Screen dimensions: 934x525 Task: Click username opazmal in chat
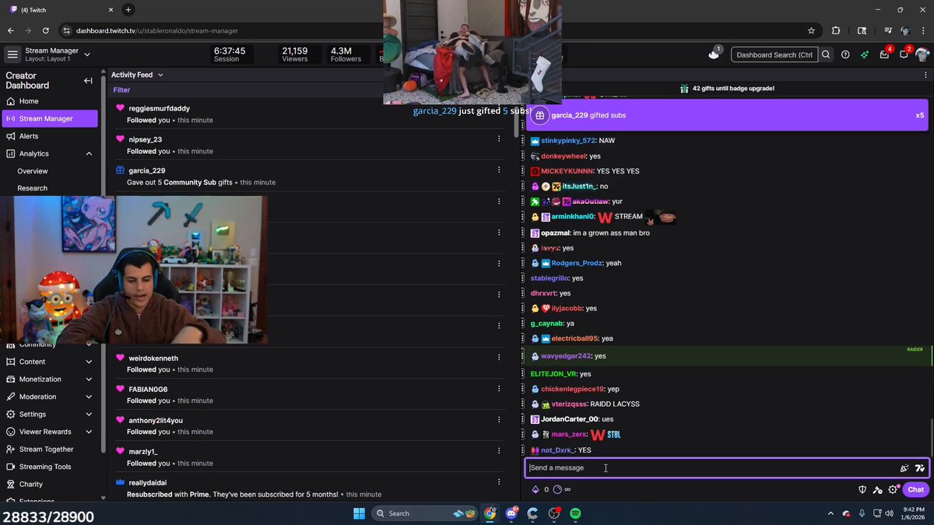[x=556, y=233]
